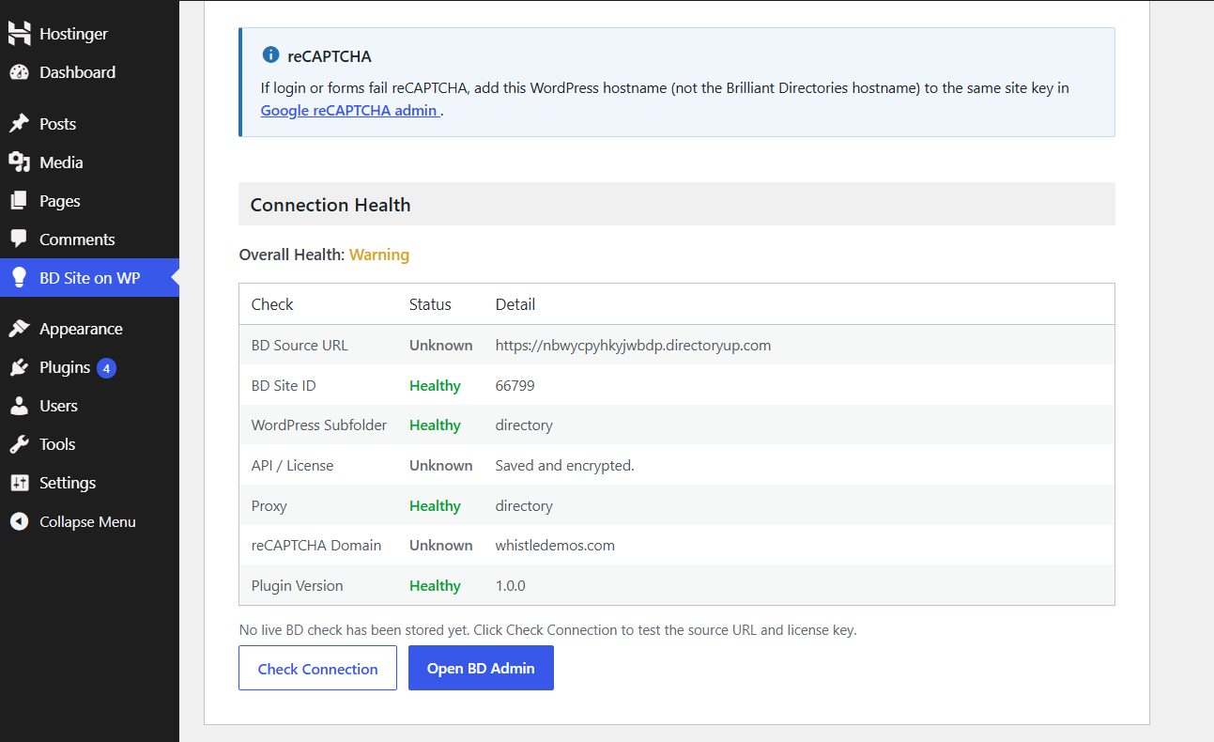Screen dimensions: 1214x742
Task: Open the Settings sliders icon
Action: tap(19, 483)
